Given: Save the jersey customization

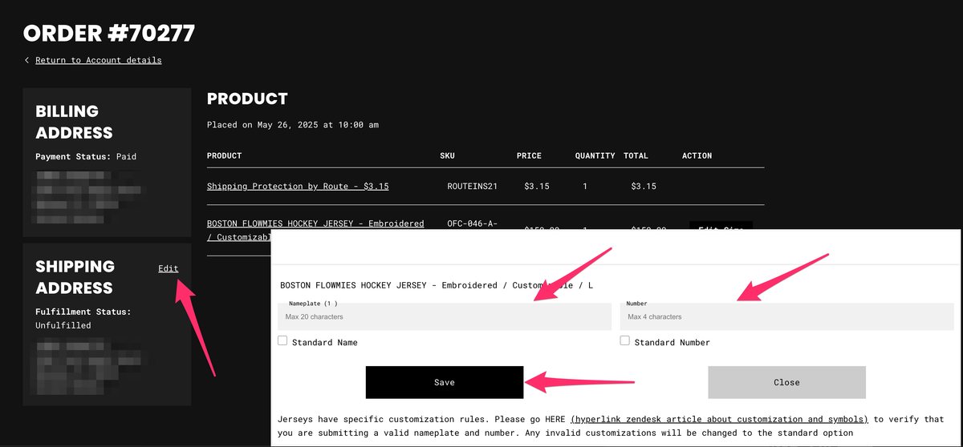Looking at the screenshot, I should click(445, 382).
